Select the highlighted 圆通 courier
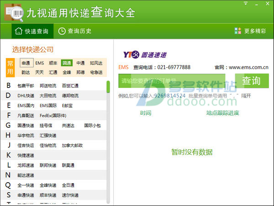274x206 pixels. point(67,63)
